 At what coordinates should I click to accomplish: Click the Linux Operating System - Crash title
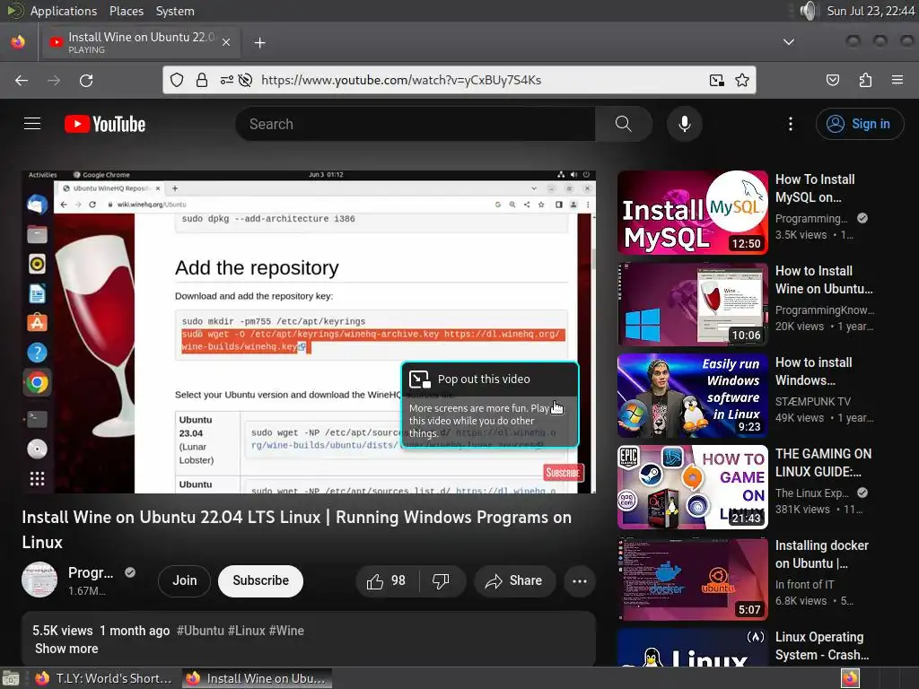(x=822, y=646)
